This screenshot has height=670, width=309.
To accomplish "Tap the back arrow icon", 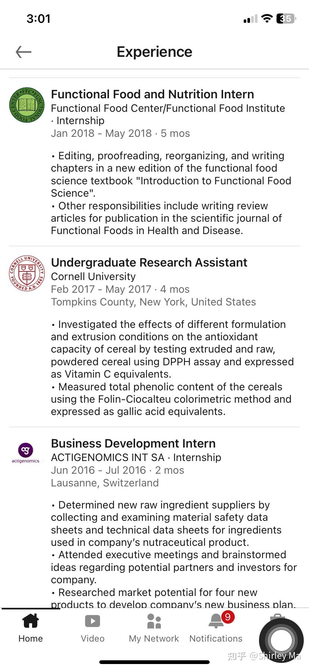I will pyautogui.click(x=24, y=52).
